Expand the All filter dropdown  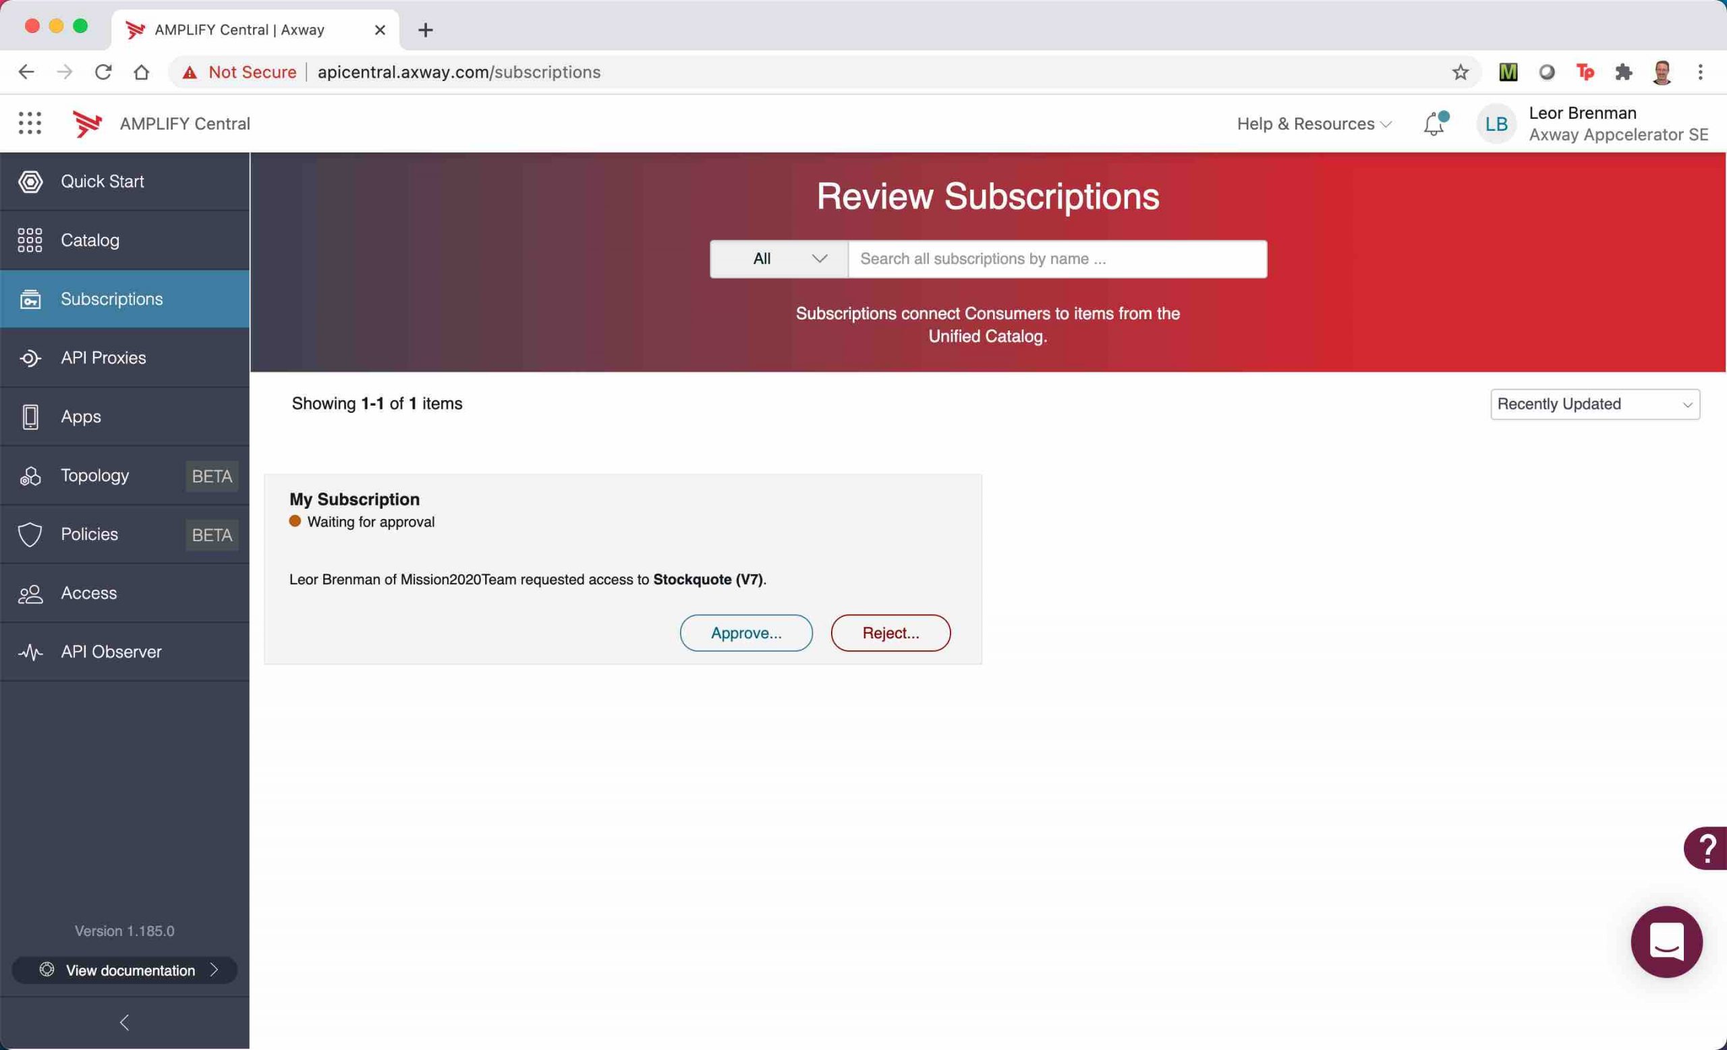pyautogui.click(x=778, y=259)
